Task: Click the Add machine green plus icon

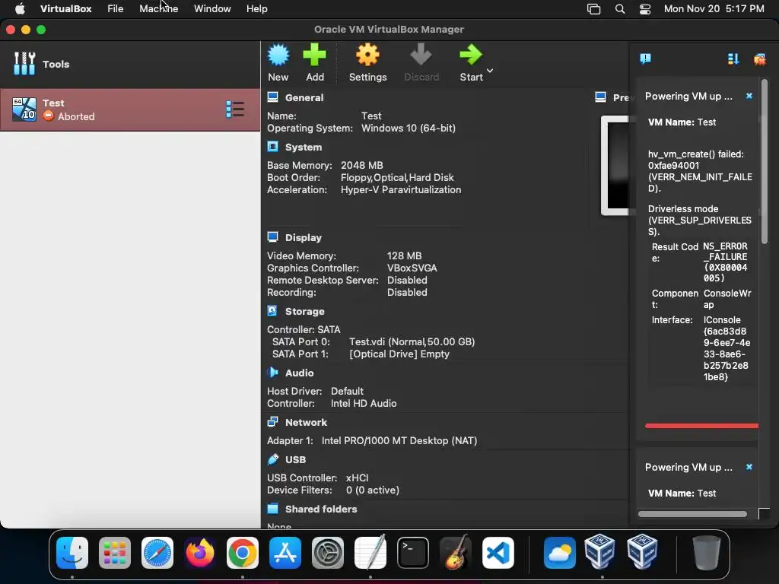Action: coord(314,55)
